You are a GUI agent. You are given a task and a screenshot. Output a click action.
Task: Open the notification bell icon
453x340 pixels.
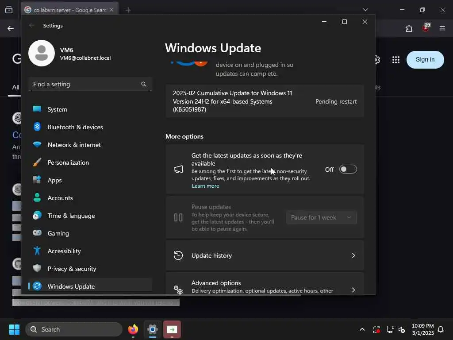441,329
